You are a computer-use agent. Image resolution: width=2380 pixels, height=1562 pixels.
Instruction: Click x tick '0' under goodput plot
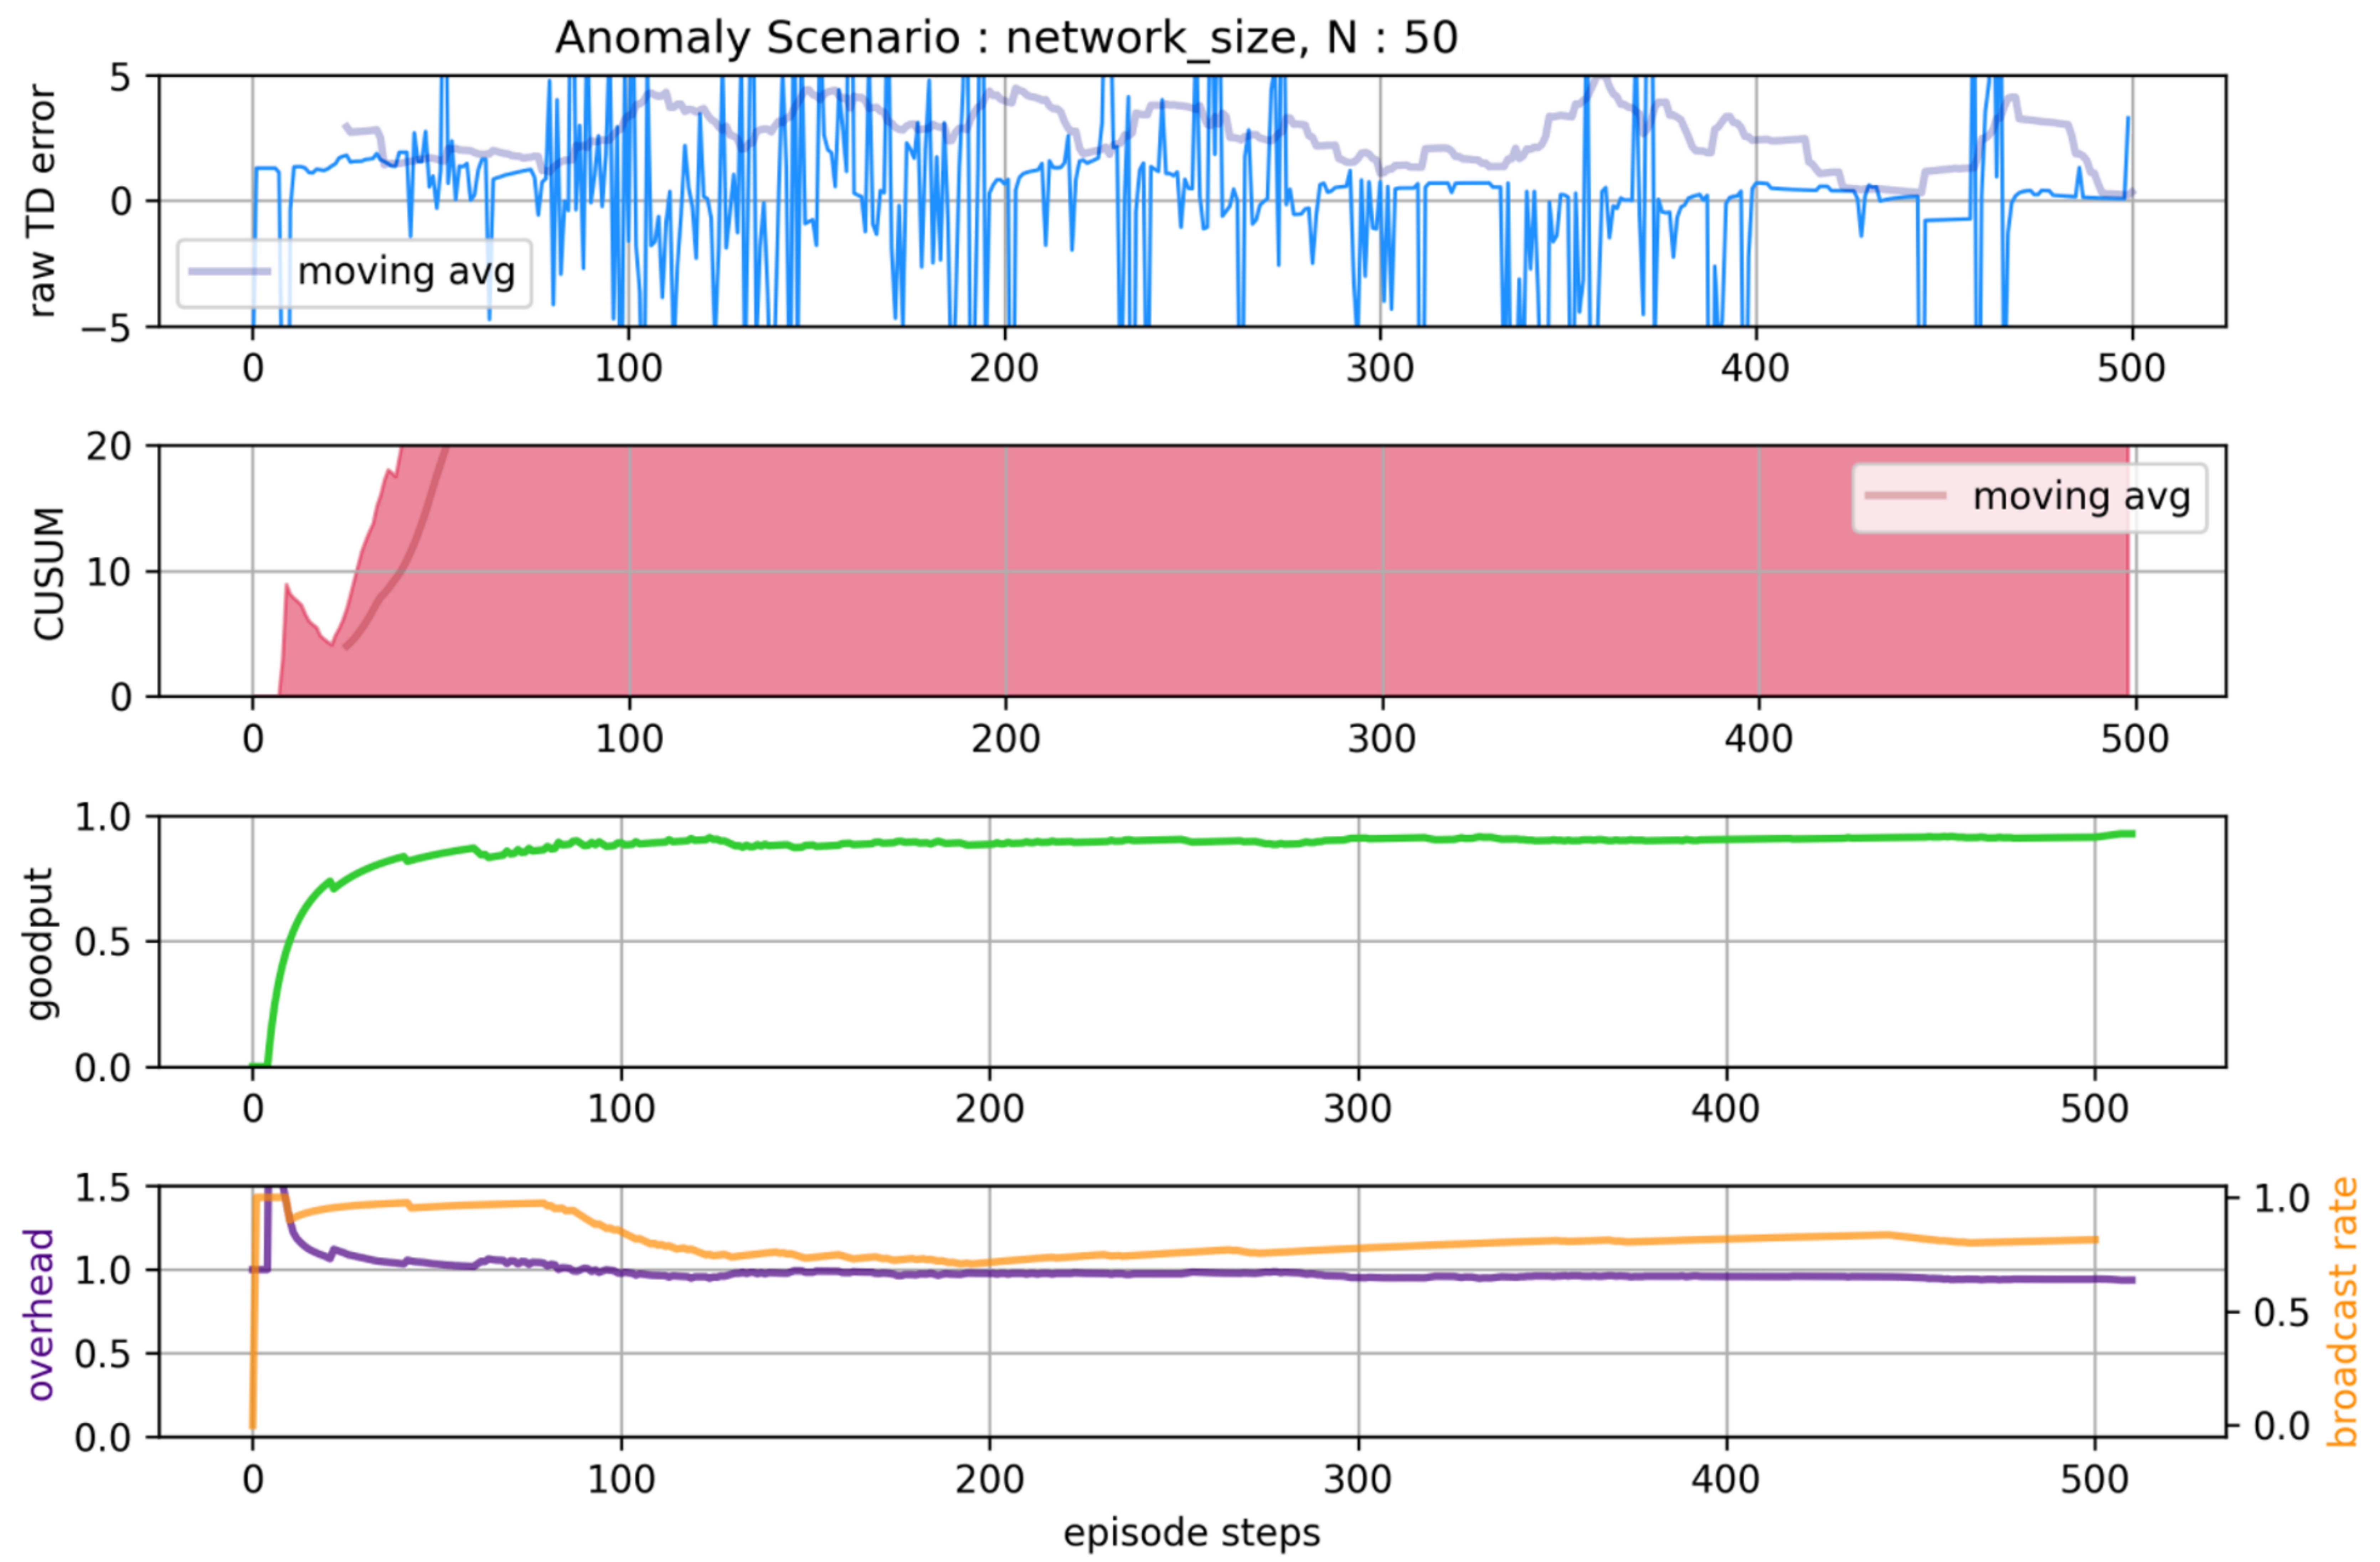[x=253, y=1109]
